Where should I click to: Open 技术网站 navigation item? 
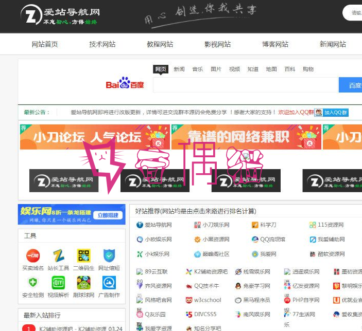point(102,44)
